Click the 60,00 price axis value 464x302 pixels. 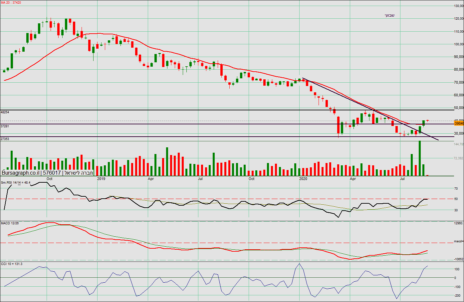459,95
